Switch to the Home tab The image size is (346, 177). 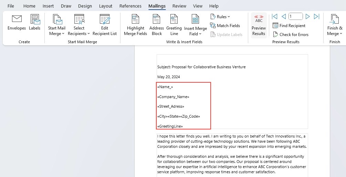click(29, 6)
